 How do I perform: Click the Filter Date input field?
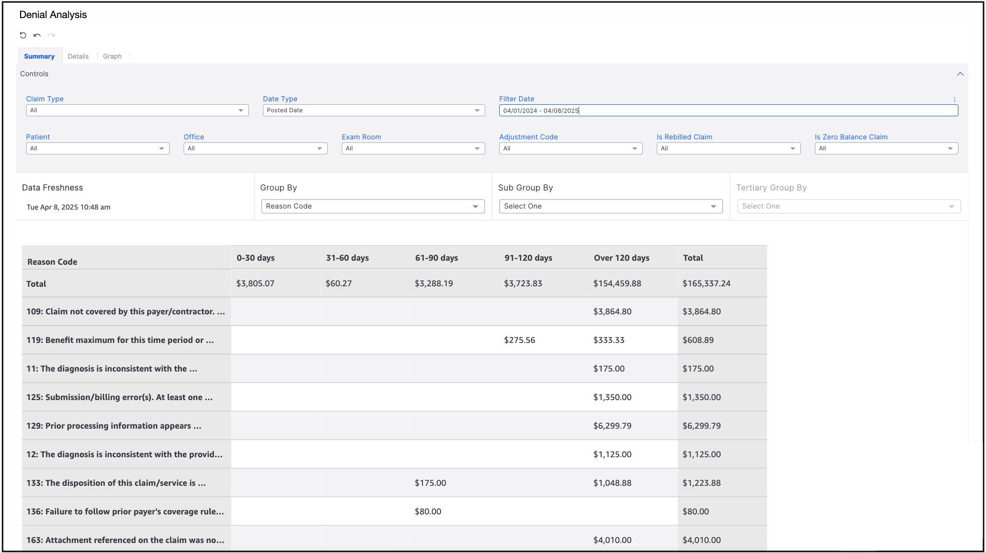point(728,110)
